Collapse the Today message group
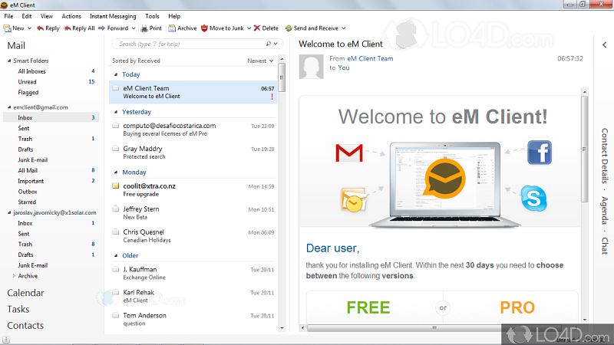The height and width of the screenshot is (345, 614). 116,74
